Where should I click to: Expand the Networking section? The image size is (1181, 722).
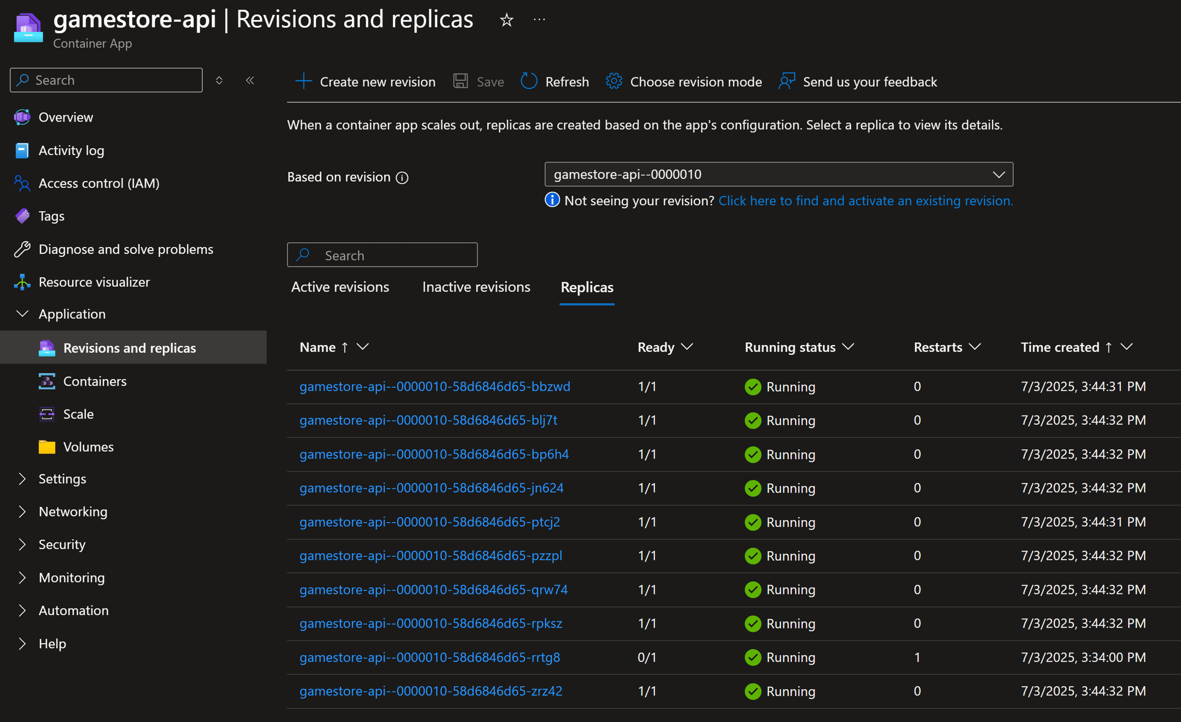coord(22,512)
